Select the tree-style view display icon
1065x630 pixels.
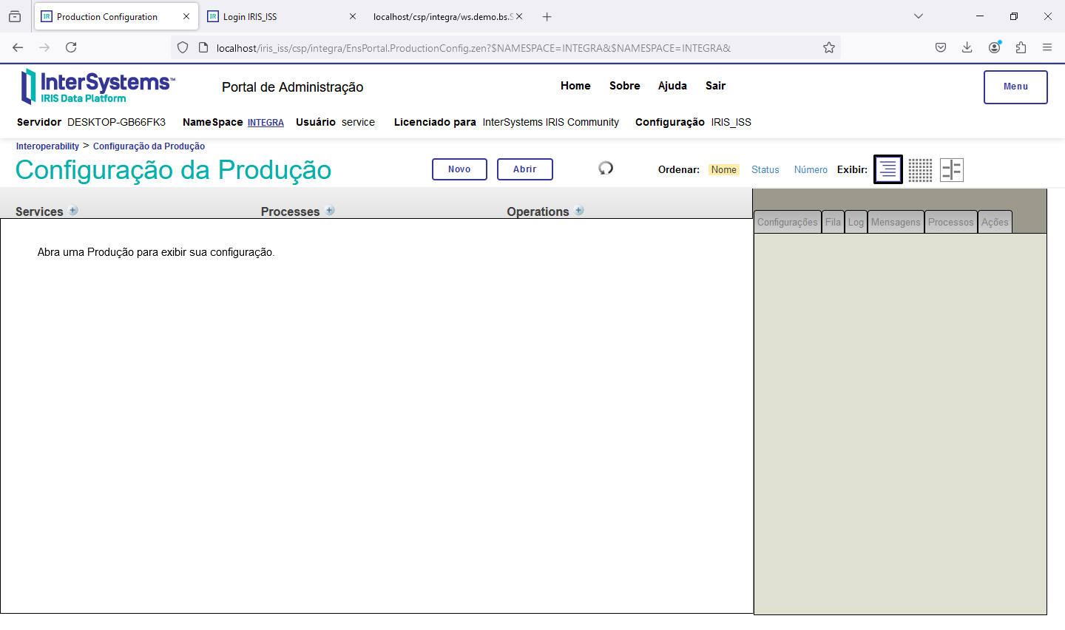[952, 170]
